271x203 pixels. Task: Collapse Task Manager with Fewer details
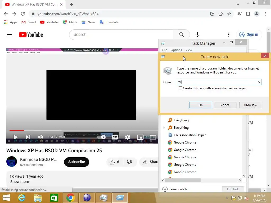tap(175, 189)
